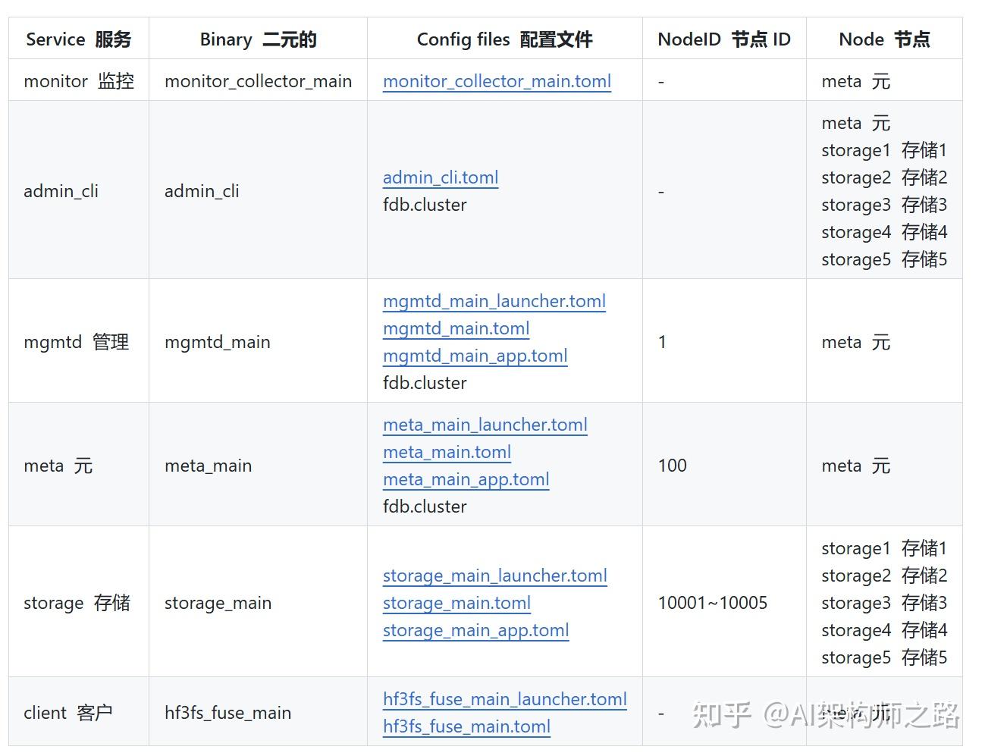Click the storage_main_launcher.toml link
Viewport: 985px width, 756px height.
coord(494,576)
